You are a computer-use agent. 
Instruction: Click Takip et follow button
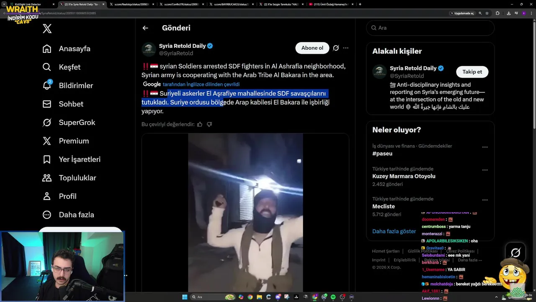472,72
